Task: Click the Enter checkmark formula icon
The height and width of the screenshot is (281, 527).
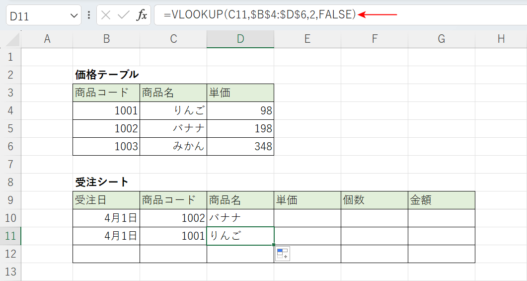Action: (124, 15)
